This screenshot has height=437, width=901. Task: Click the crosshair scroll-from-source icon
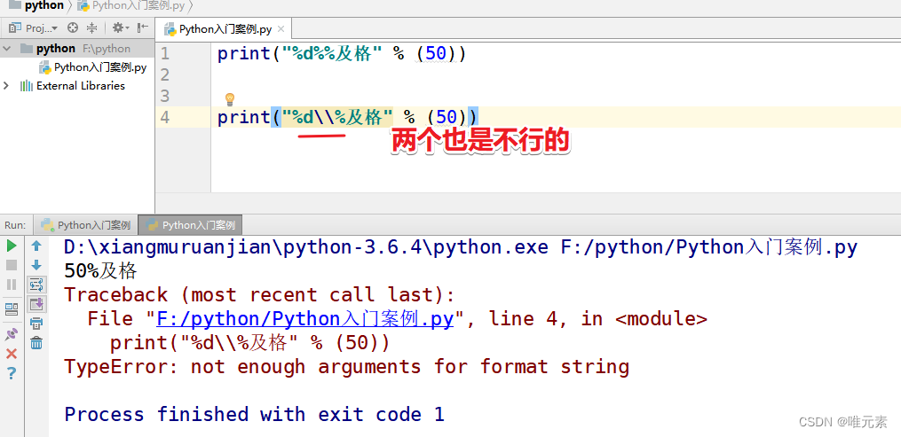(73, 27)
